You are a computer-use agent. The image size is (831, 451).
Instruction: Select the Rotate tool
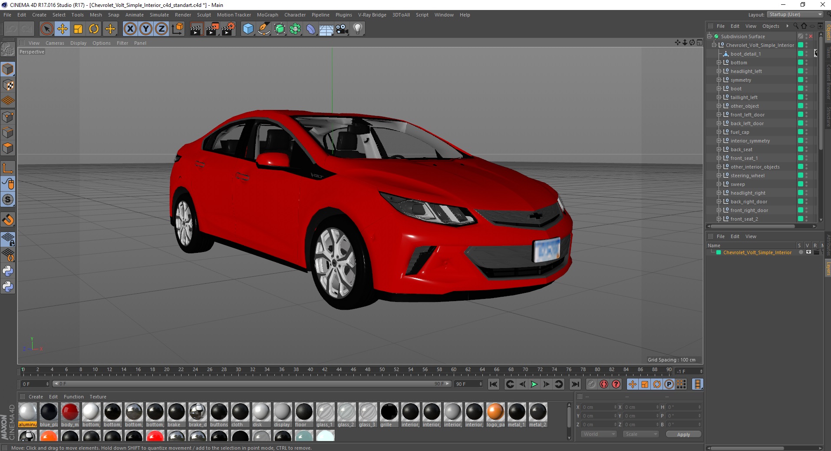(x=94, y=29)
